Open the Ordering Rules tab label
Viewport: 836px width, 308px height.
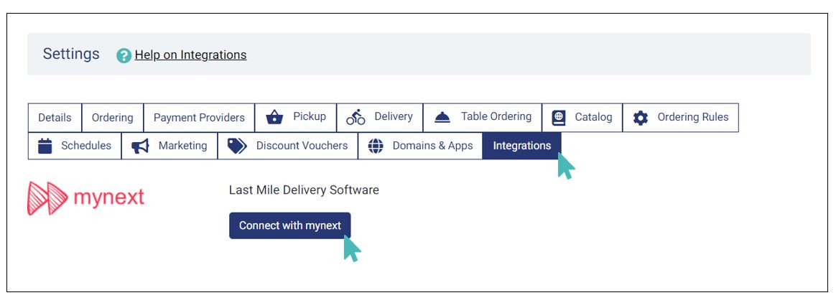click(x=693, y=117)
